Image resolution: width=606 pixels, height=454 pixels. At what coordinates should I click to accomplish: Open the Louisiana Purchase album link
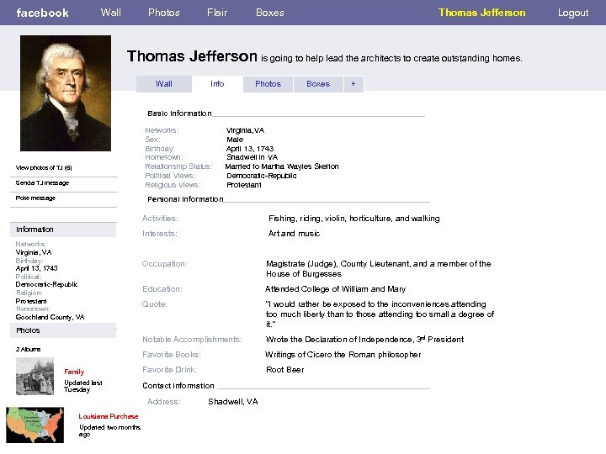coord(109,416)
